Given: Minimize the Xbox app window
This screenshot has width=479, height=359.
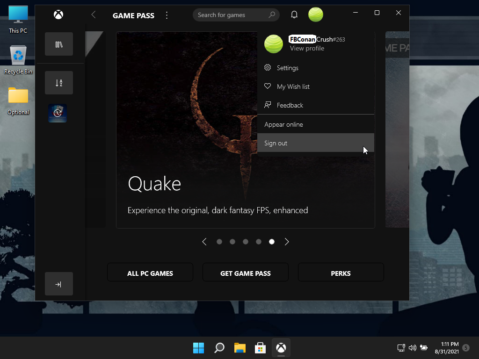Looking at the screenshot, I should (356, 13).
